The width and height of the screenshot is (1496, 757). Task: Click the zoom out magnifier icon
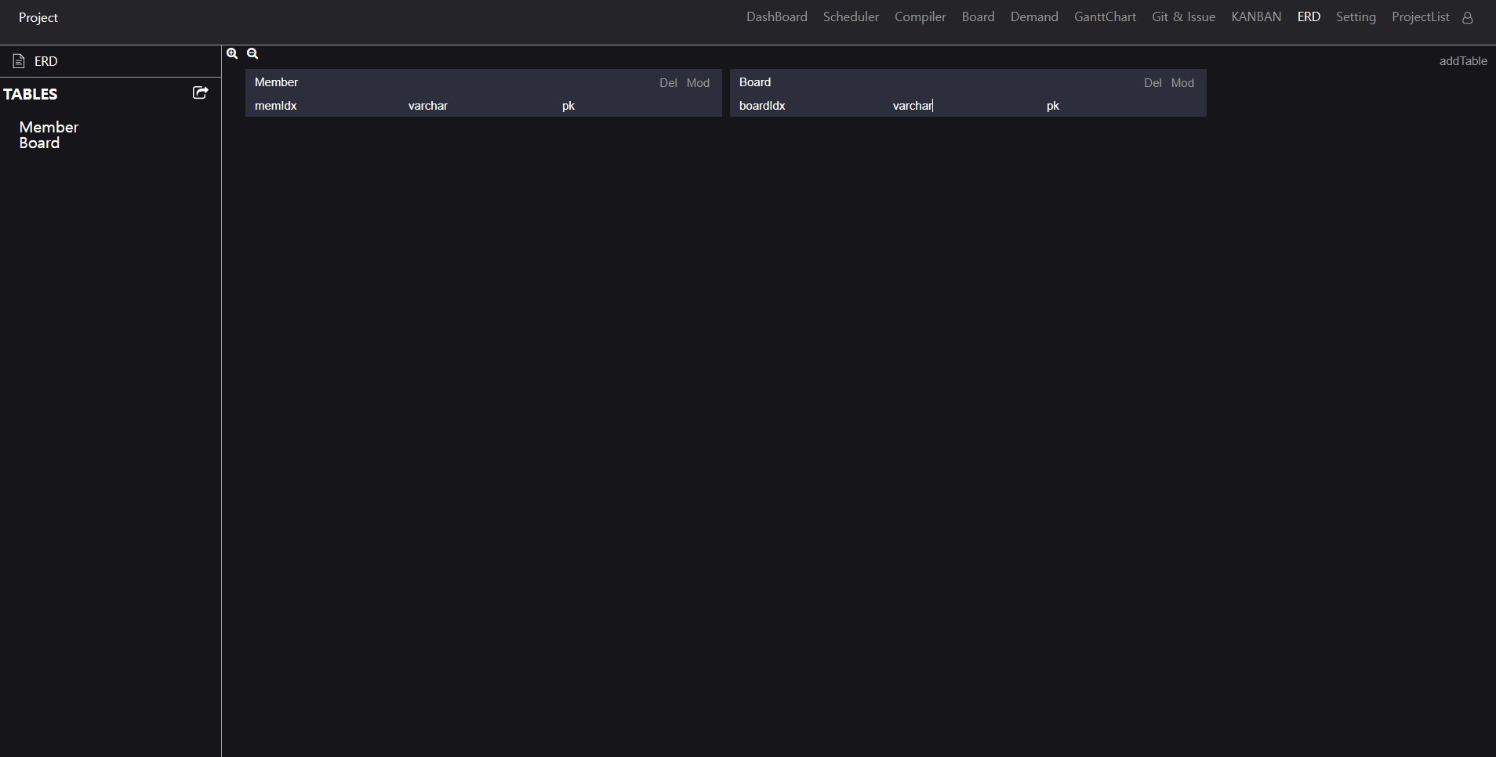pyautogui.click(x=252, y=53)
